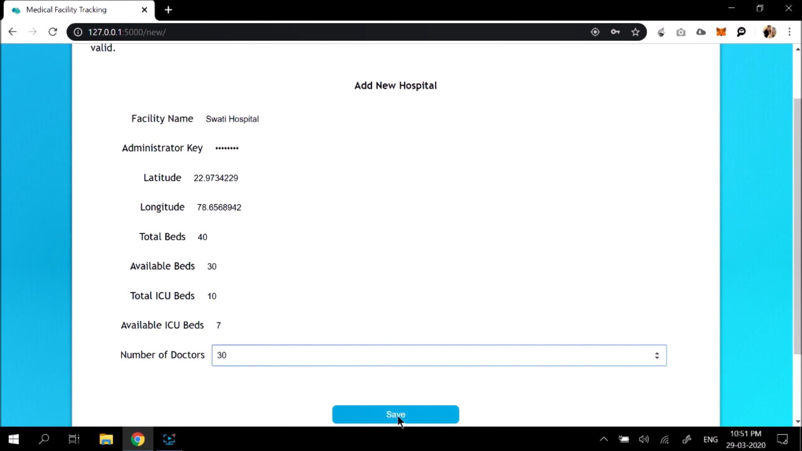The image size is (802, 451).
Task: Increase Number of Doctors with stepper arrow
Action: click(x=657, y=352)
